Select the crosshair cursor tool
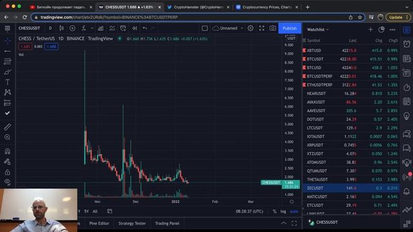This screenshot has width=413, height=232. click(7, 41)
